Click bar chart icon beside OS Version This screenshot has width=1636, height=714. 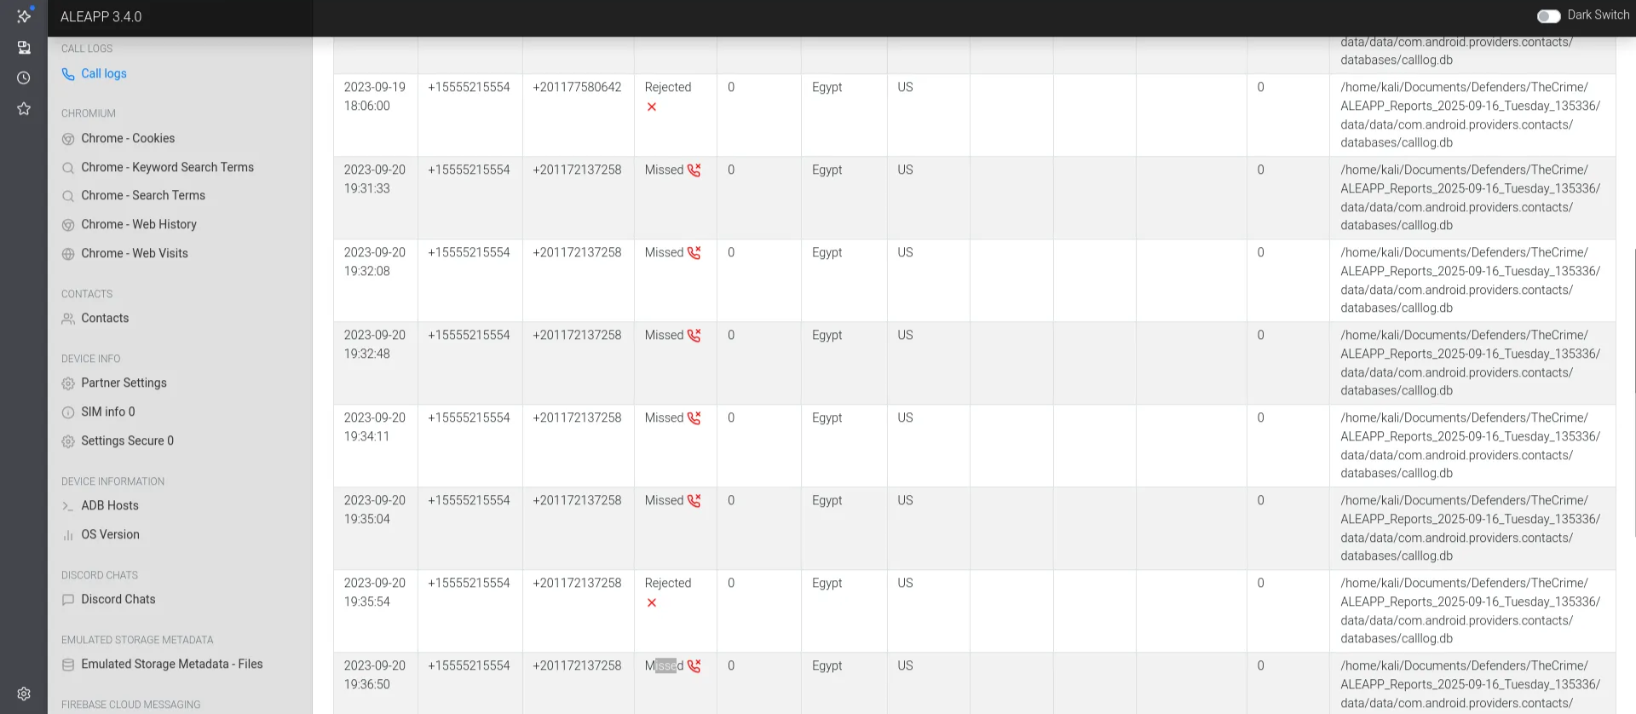point(68,535)
